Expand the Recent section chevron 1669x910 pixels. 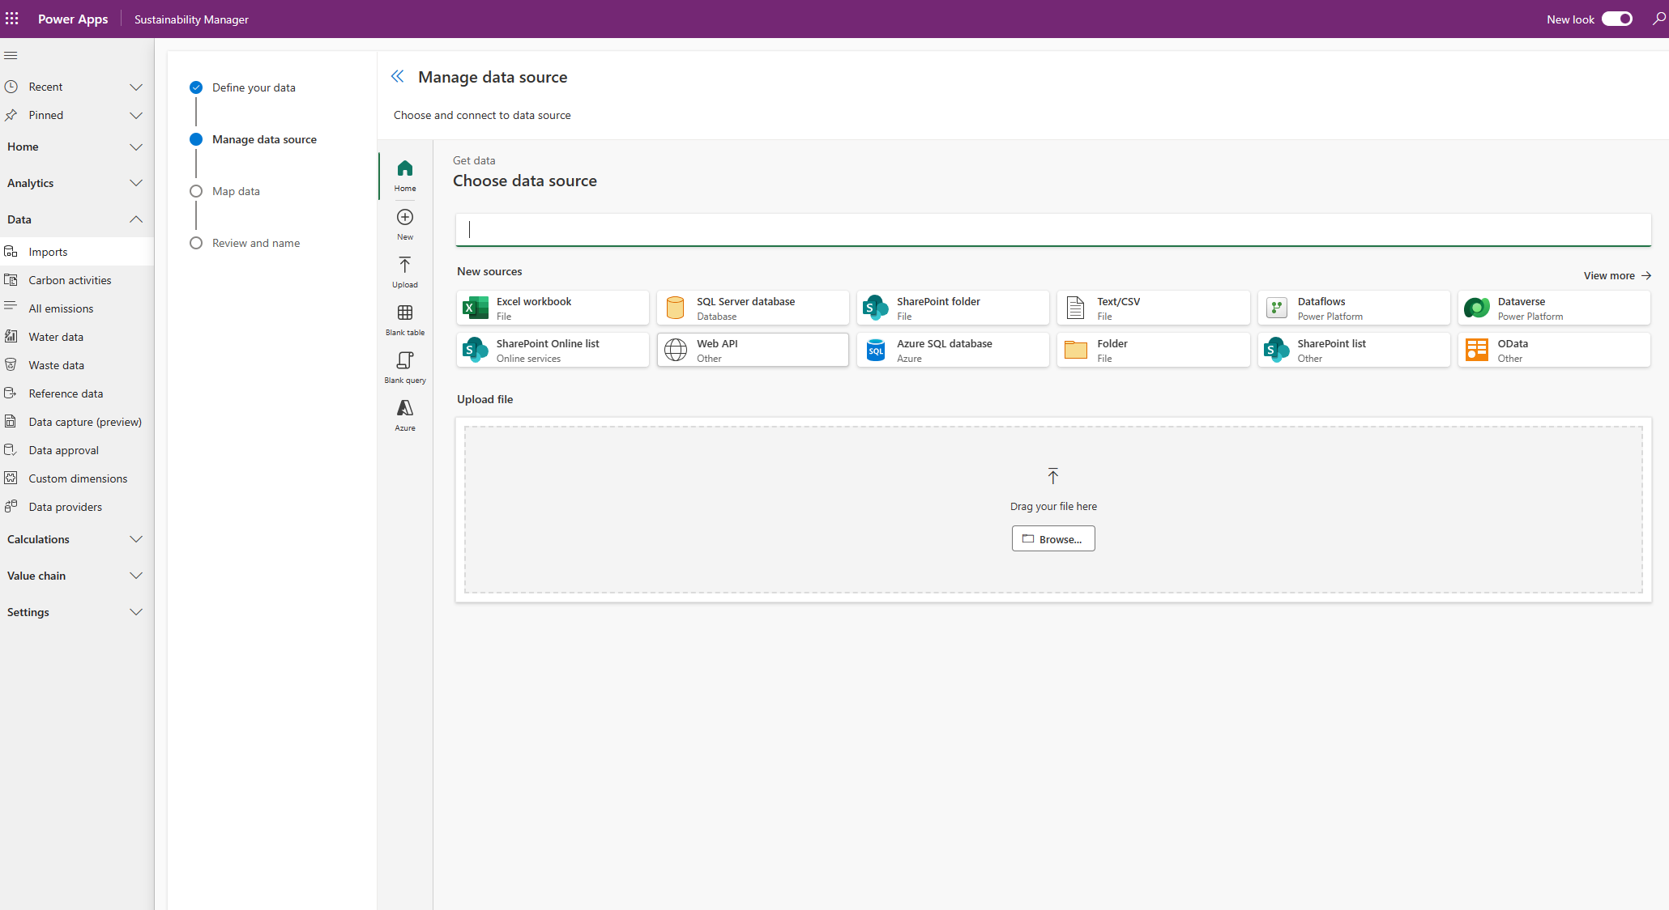click(136, 87)
